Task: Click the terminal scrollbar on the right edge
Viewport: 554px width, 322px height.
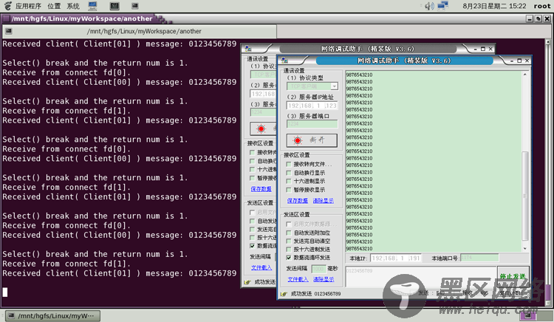Action: coord(547,173)
